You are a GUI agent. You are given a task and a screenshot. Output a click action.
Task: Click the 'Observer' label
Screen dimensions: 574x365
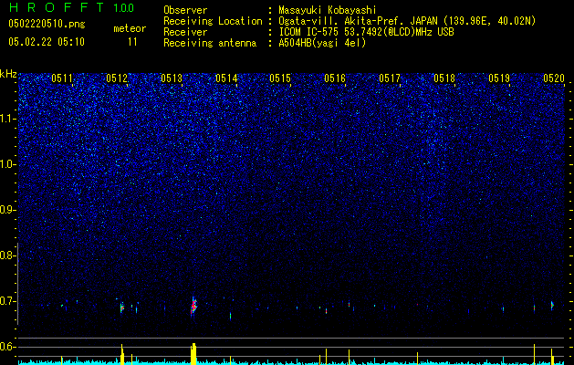(185, 10)
